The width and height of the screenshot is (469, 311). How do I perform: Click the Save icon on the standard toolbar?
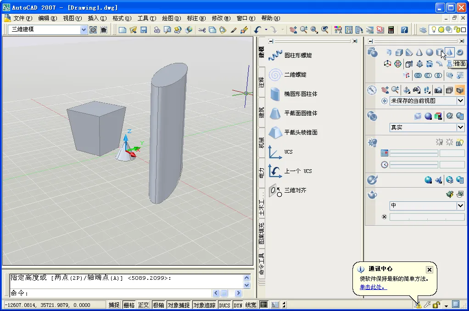[x=144, y=29]
